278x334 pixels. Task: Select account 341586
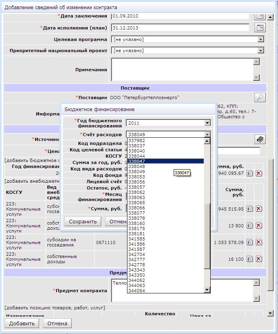166,244
